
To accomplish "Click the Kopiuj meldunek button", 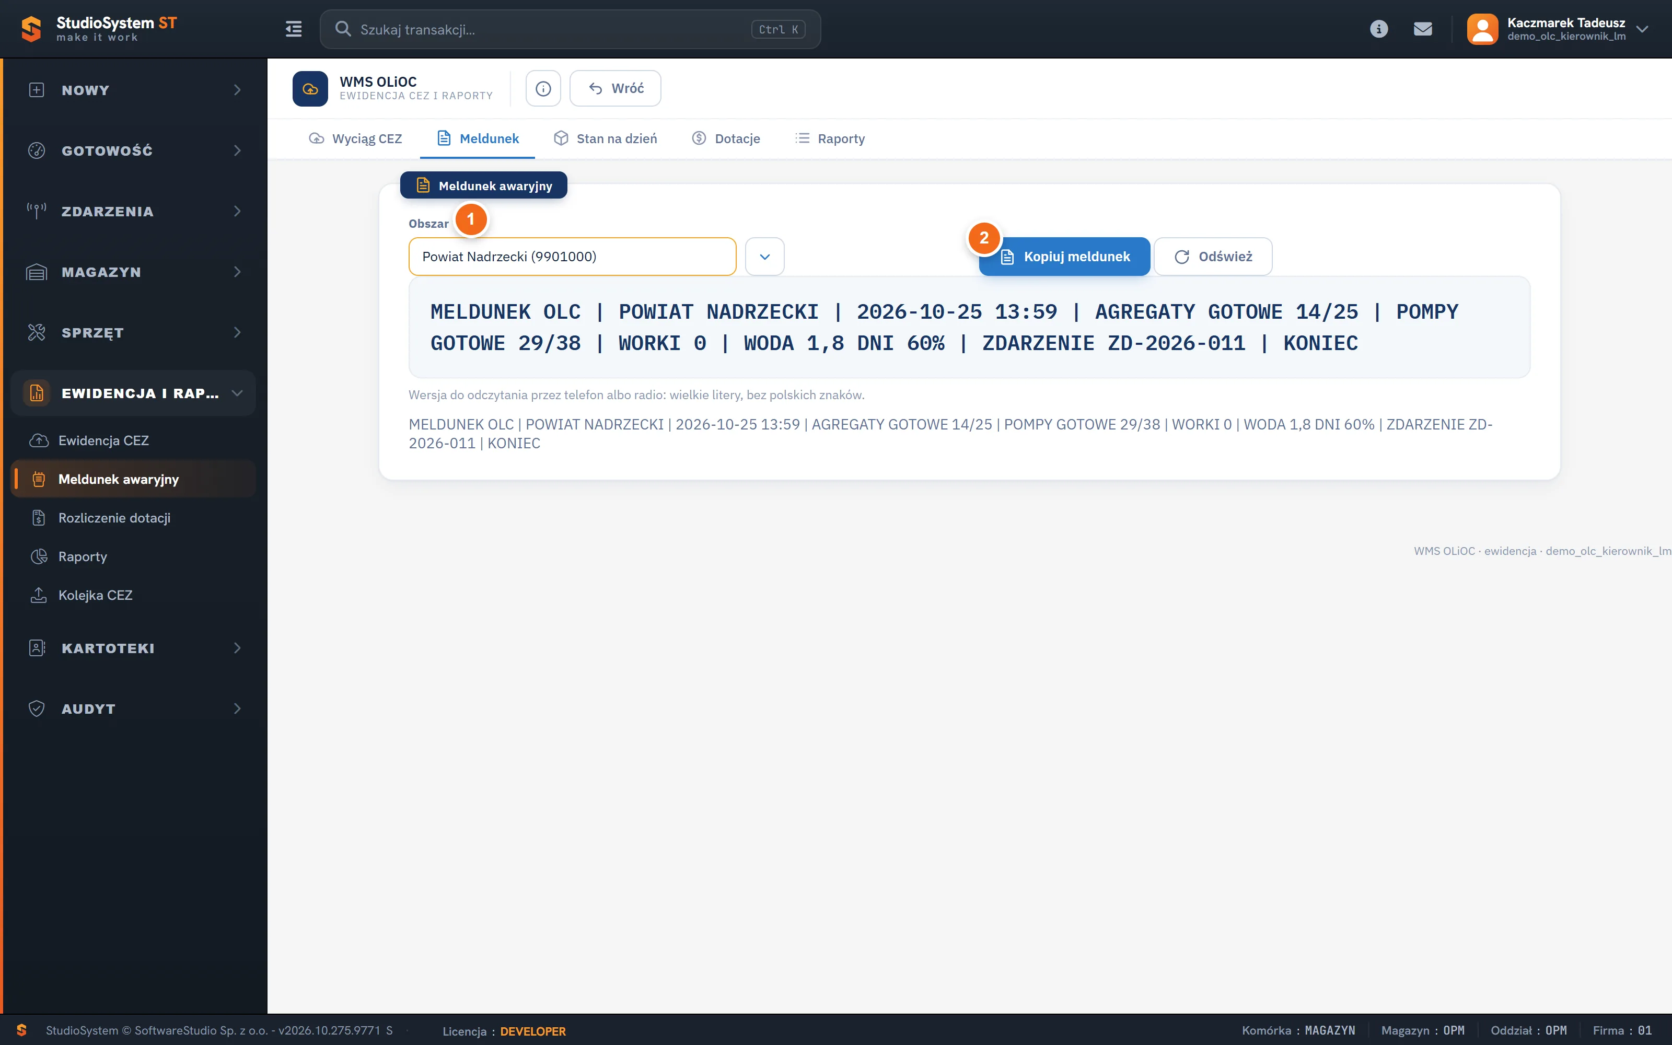I will point(1065,257).
